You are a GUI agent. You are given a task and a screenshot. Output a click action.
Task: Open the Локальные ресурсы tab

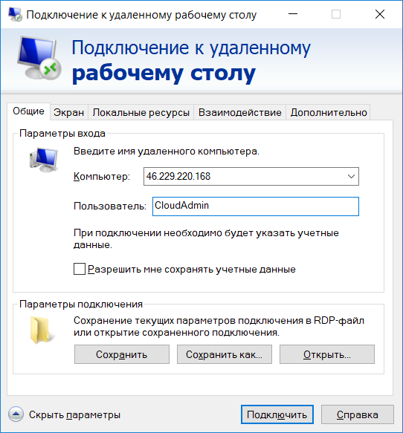tap(141, 112)
